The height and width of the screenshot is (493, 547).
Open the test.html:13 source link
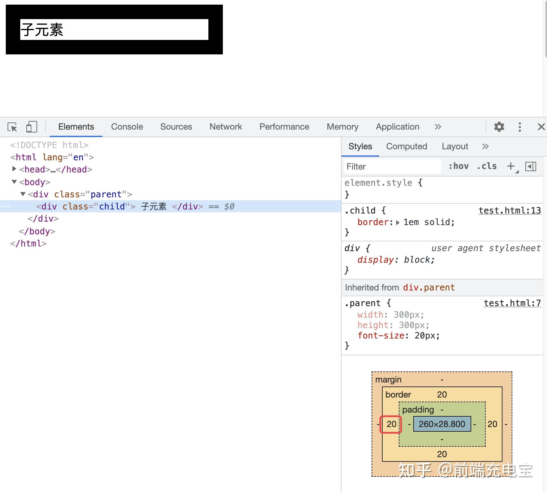click(x=510, y=210)
